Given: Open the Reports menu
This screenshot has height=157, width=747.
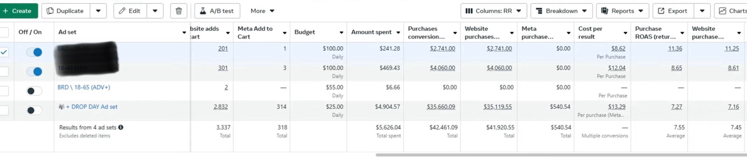Looking at the screenshot, I should (x=622, y=11).
